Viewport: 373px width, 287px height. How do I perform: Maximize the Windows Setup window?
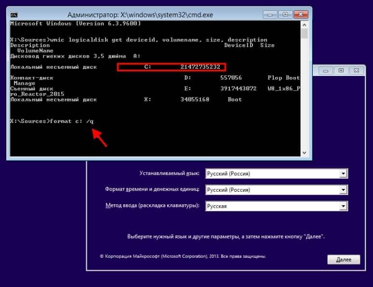tap(341, 71)
